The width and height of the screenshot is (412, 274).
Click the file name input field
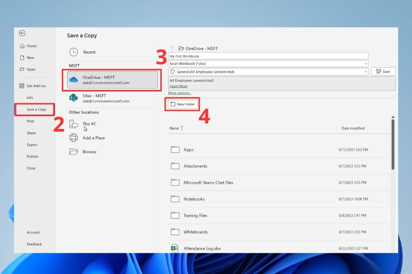268,56
